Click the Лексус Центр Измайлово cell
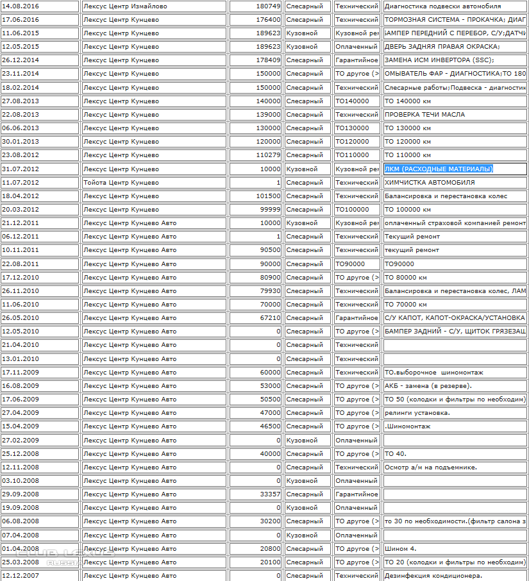The image size is (529, 581). (154, 6)
